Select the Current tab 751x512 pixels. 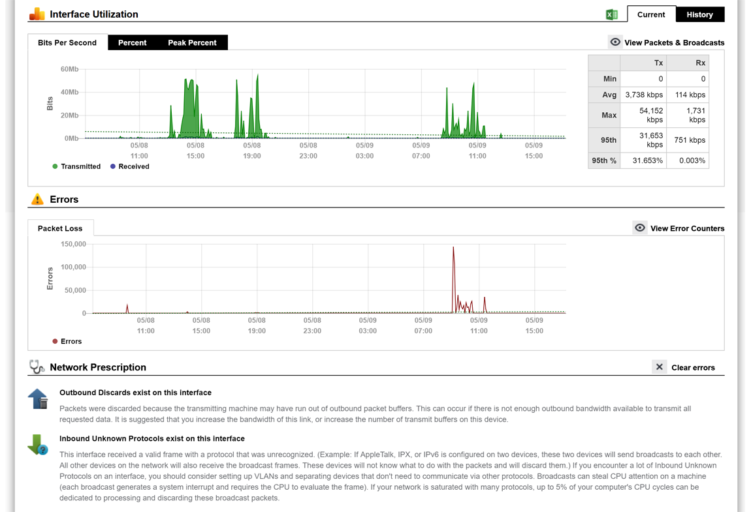click(651, 14)
